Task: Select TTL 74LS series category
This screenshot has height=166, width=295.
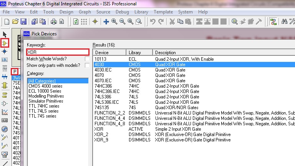Action: pos(43,111)
